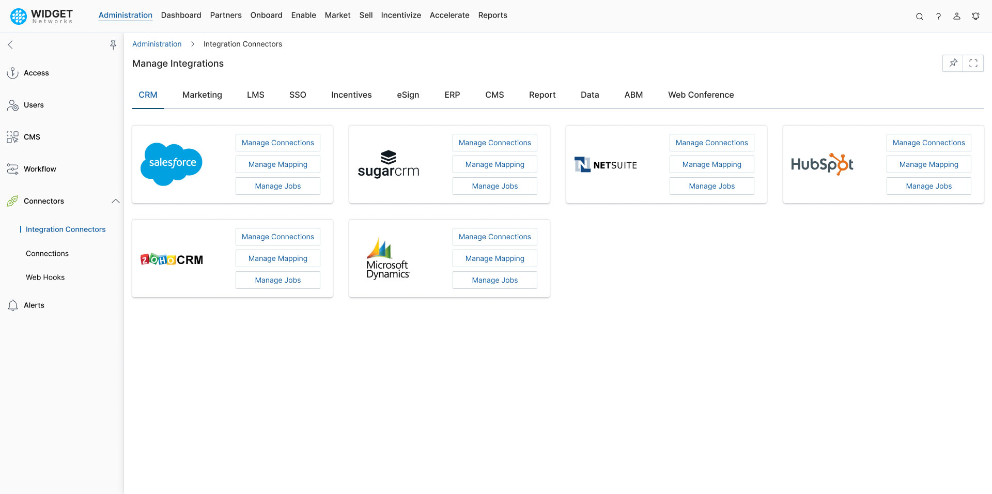Pin the sidebar with pushpin icon
The width and height of the screenshot is (992, 494).
click(113, 45)
